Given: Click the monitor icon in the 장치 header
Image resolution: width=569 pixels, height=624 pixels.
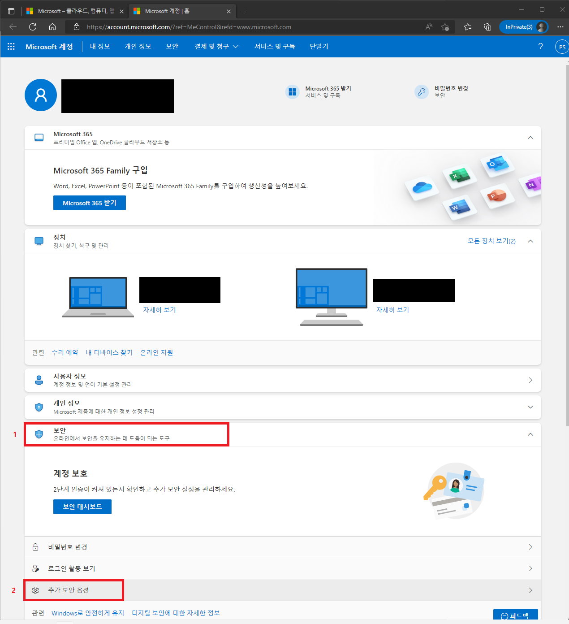Looking at the screenshot, I should [39, 241].
